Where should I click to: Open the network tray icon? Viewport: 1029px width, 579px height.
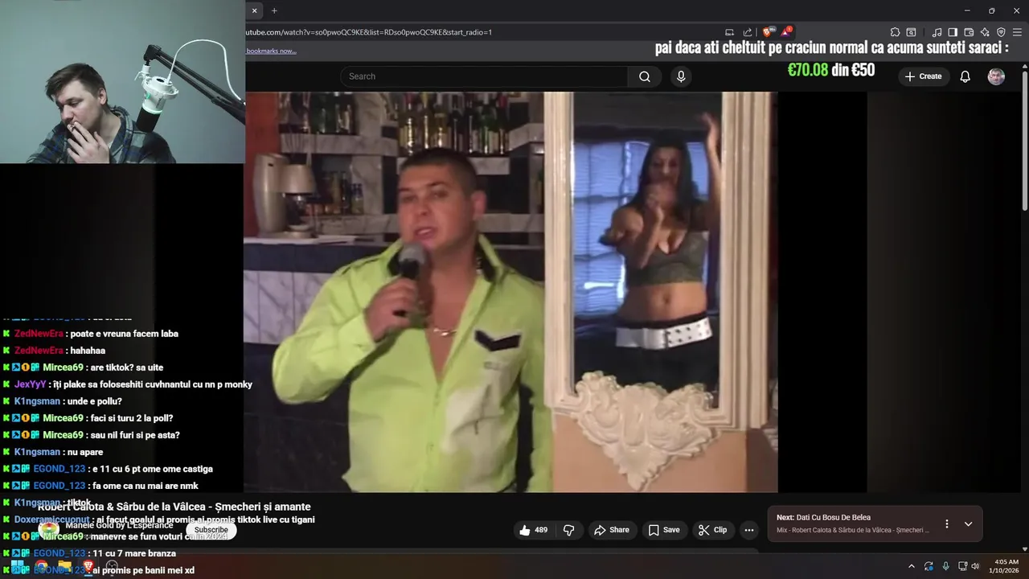click(x=962, y=566)
